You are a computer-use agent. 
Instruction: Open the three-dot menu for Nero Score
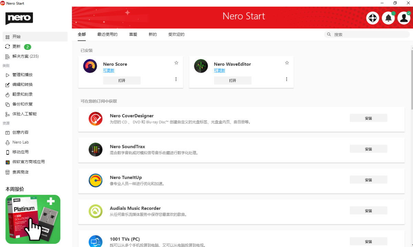pyautogui.click(x=176, y=79)
